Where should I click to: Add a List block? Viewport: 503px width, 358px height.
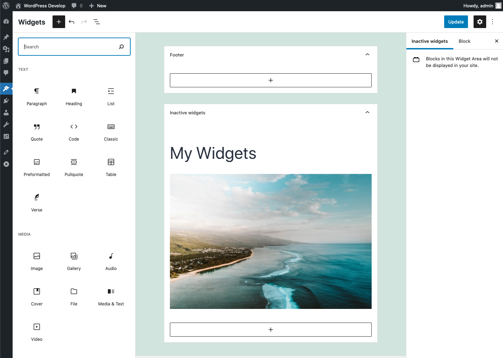pyautogui.click(x=111, y=96)
